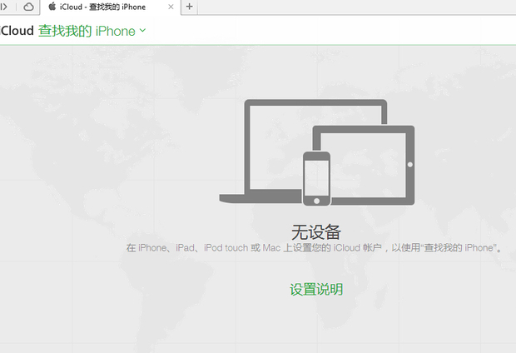Click the forward arrow icon in browser toolbar
The width and height of the screenshot is (516, 353).
coord(3,7)
